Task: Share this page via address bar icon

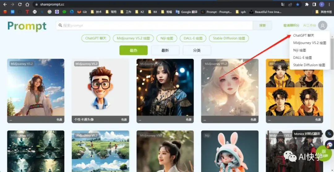Action: 290,4
